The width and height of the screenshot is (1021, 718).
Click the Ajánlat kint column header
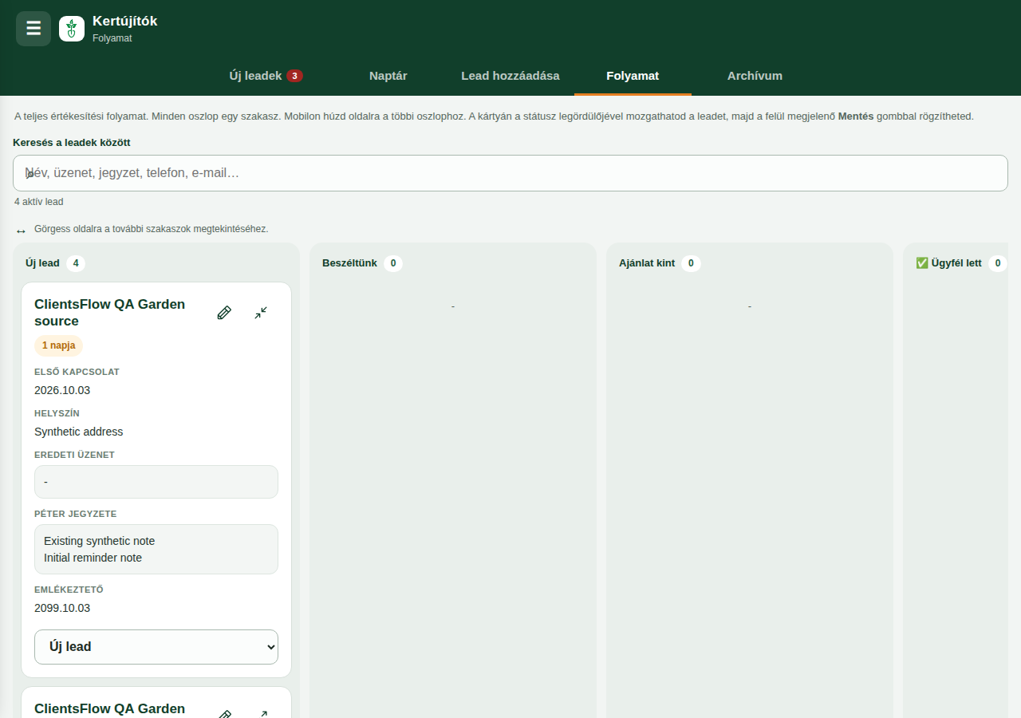click(x=647, y=263)
